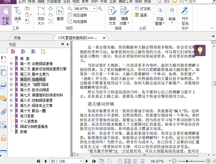The height and width of the screenshot is (164, 216).
Task: Click the PDF Sign icon
Action: [x=185, y=16]
